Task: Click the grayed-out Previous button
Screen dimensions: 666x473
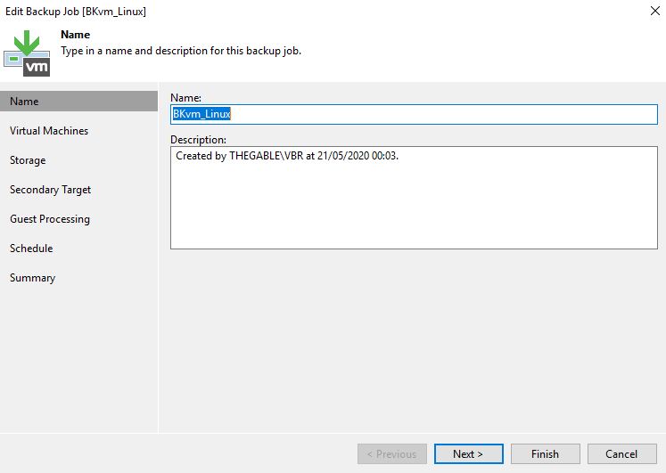Action: click(x=392, y=454)
